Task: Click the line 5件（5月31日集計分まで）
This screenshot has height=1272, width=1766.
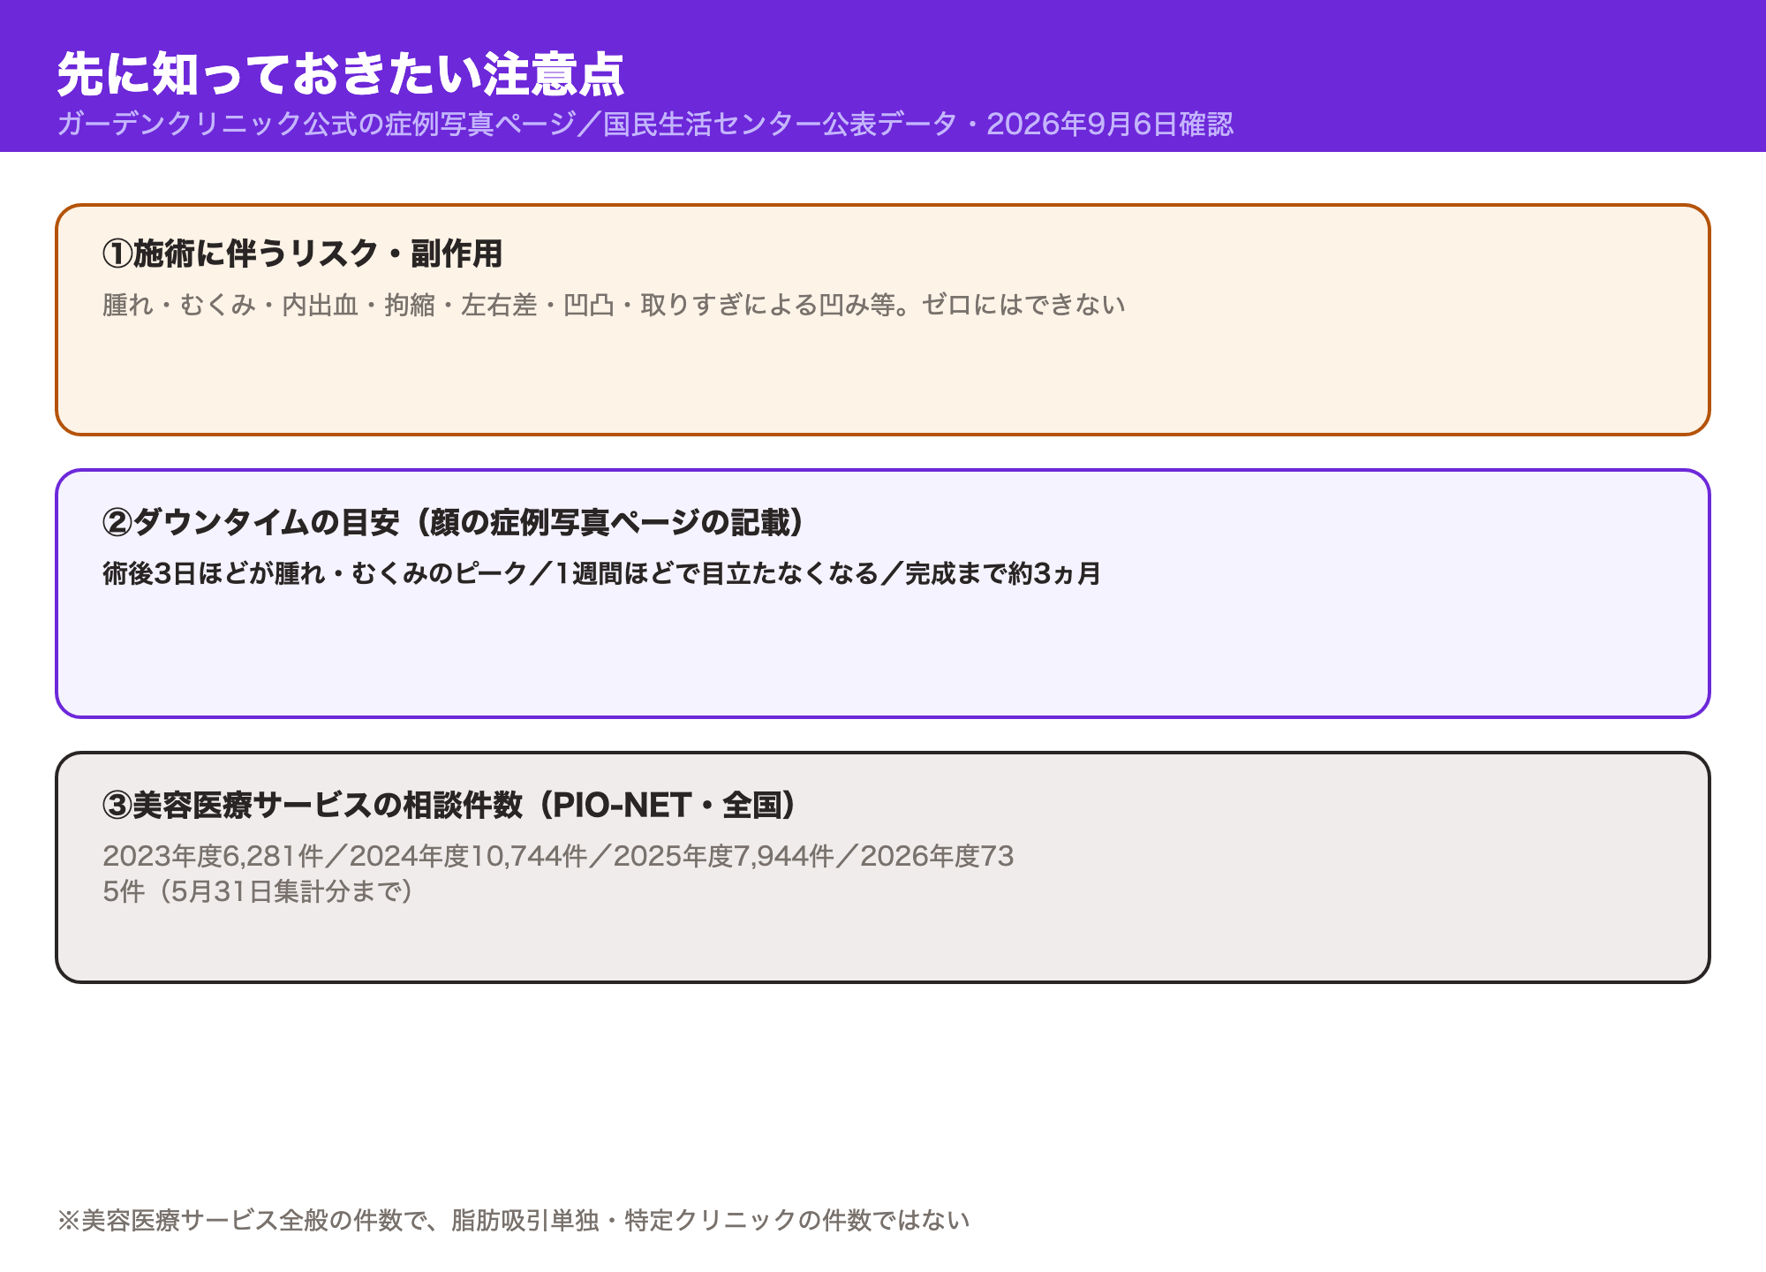Action: (258, 891)
